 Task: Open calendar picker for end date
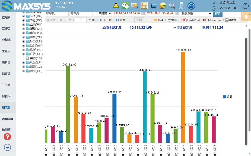(x=177, y=14)
